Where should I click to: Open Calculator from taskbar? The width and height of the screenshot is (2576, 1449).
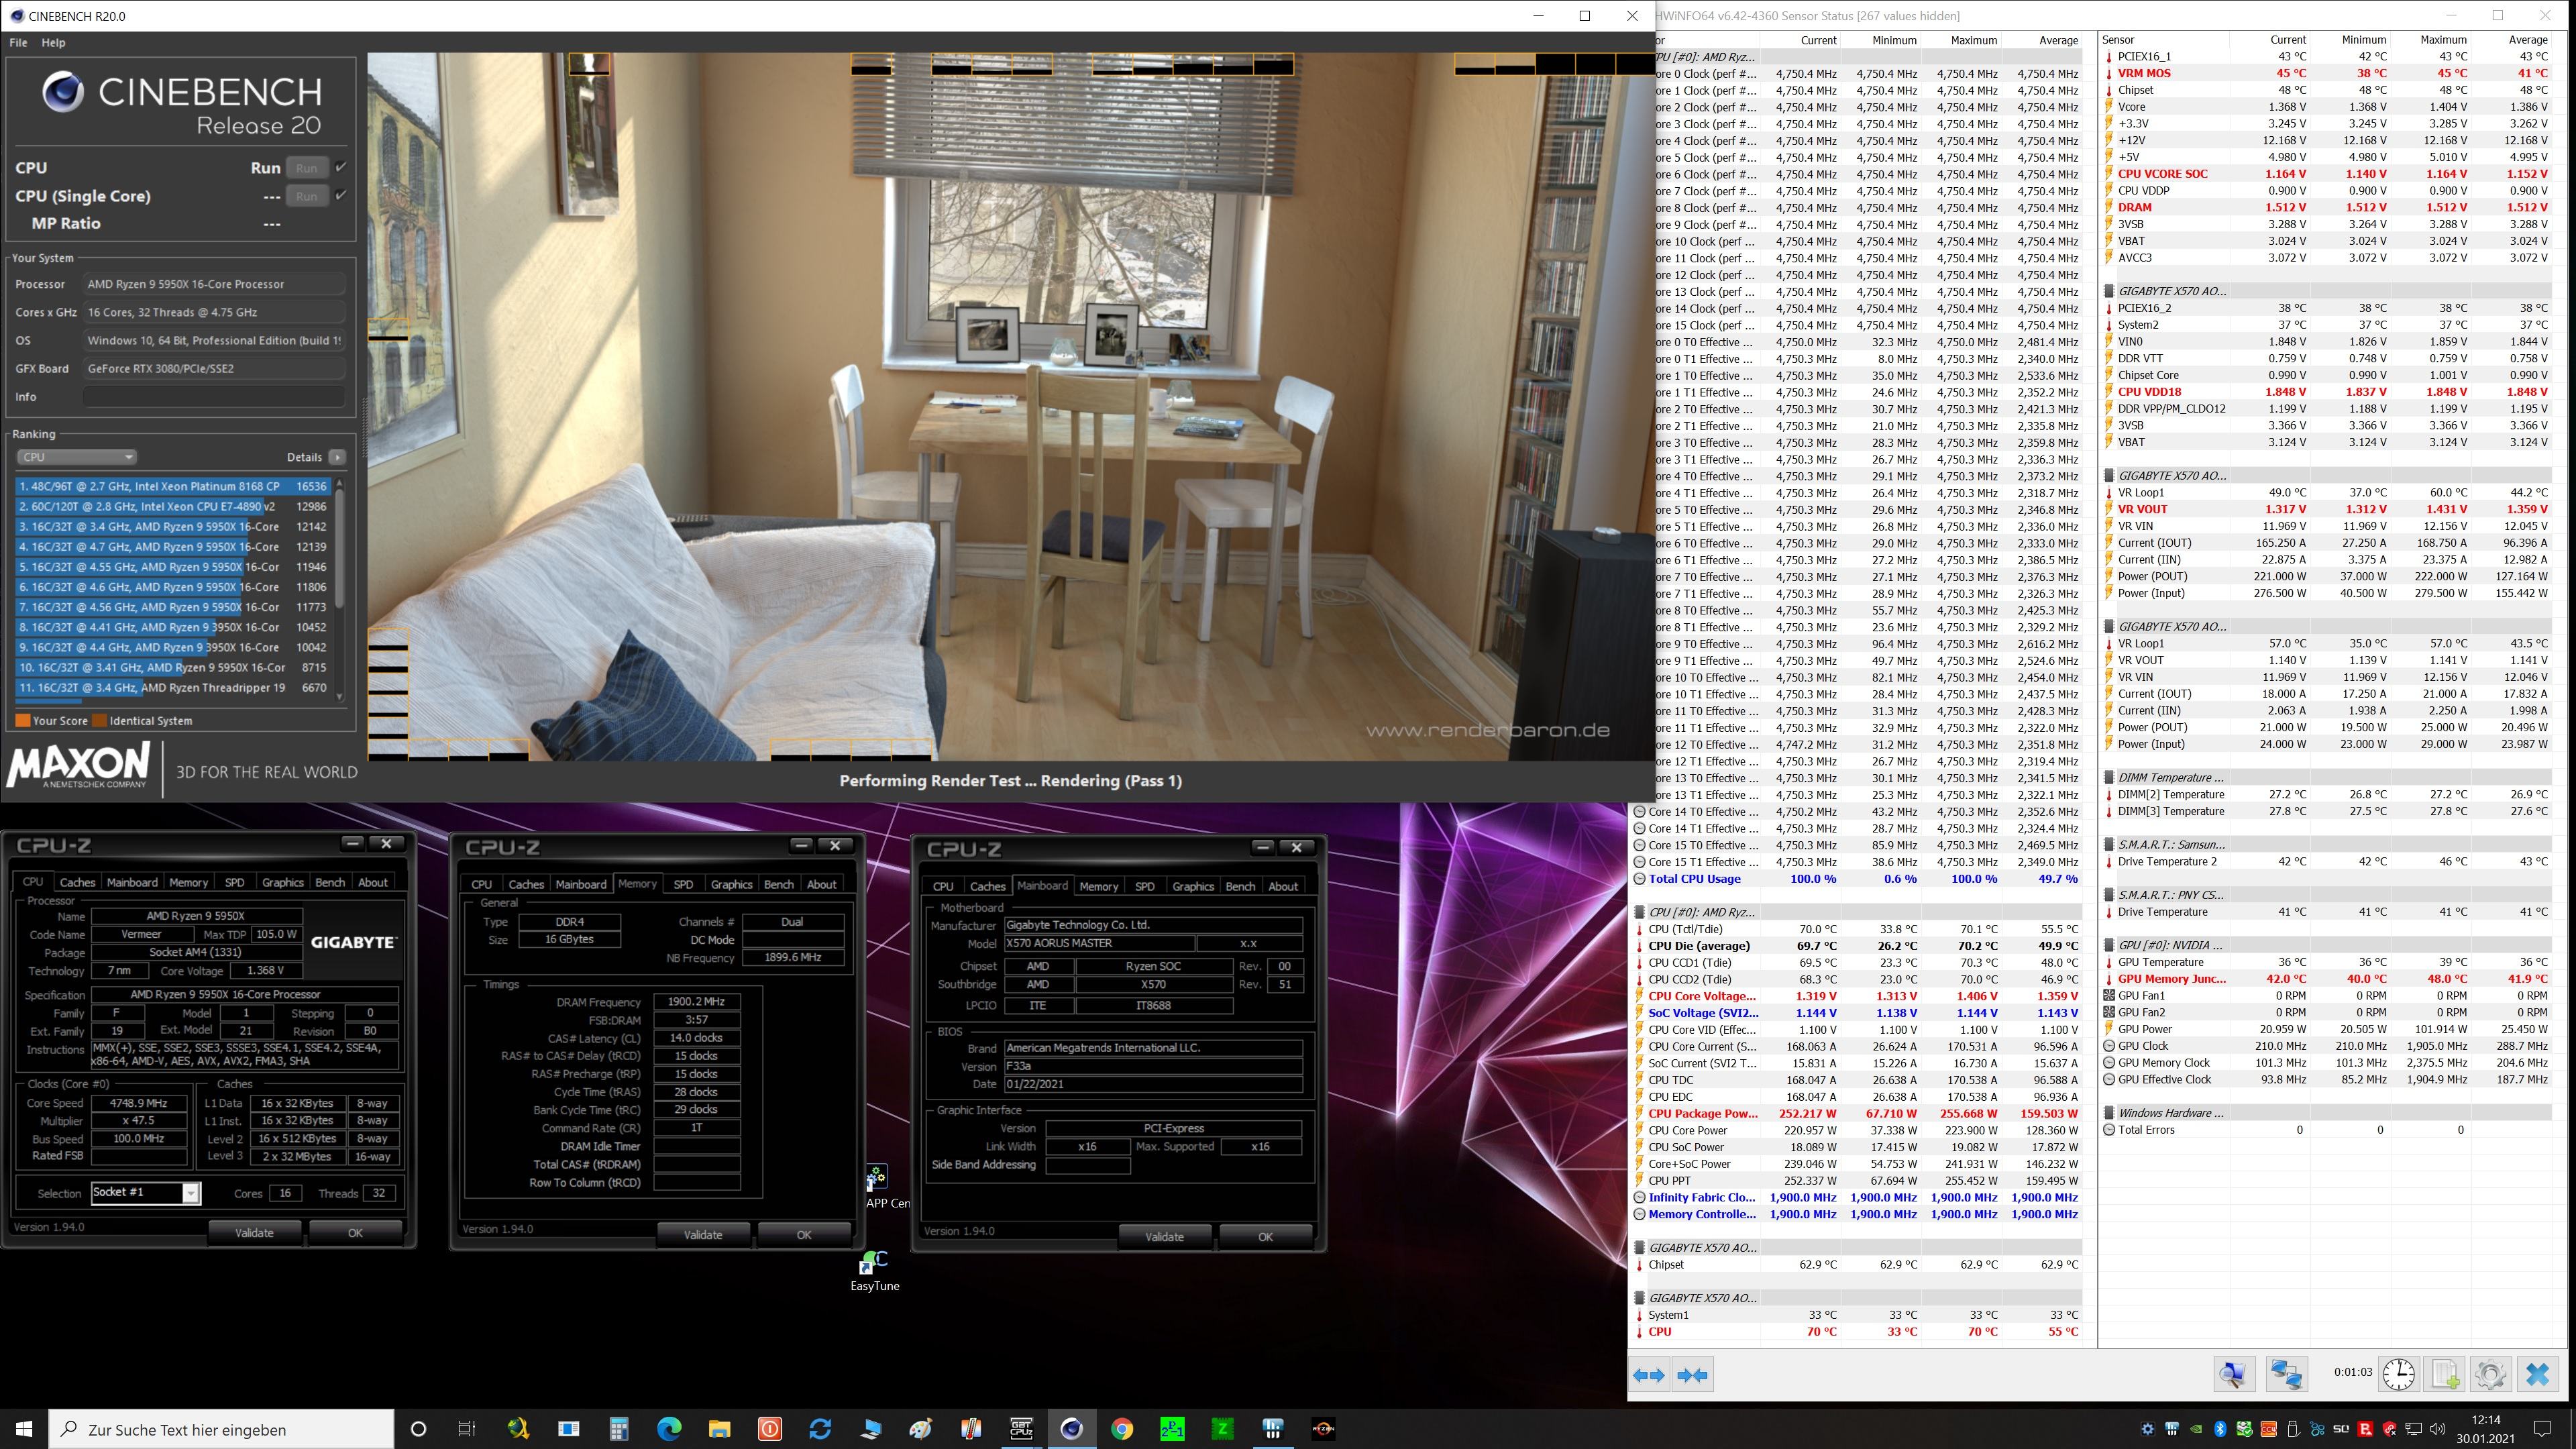click(x=619, y=1429)
